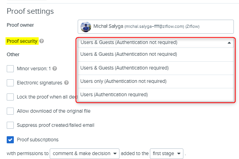Tick the Electronic signatures checkbox
239x159 pixels.
(x=10, y=83)
